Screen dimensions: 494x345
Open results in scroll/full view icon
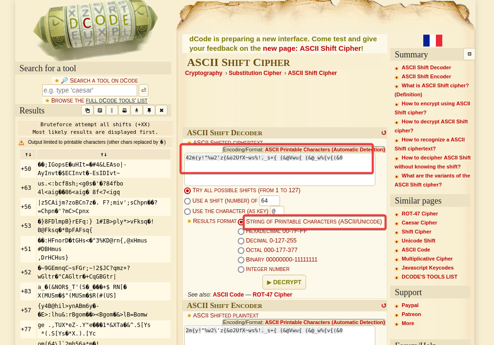click(100, 110)
